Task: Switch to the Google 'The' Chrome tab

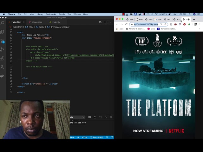Action: [x=158, y=19]
